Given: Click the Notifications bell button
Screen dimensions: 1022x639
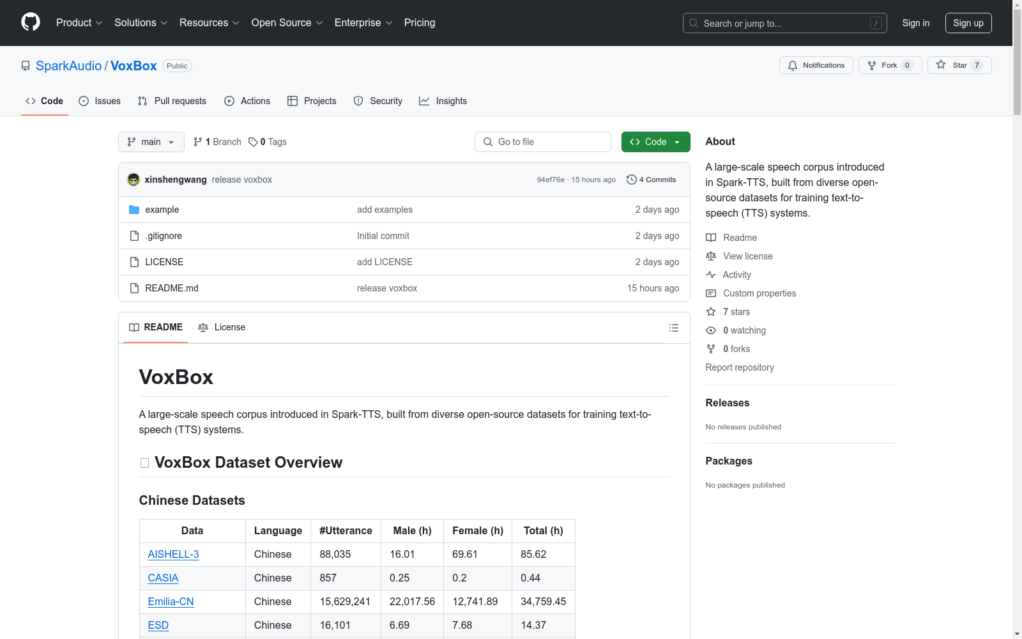Looking at the screenshot, I should click(816, 65).
